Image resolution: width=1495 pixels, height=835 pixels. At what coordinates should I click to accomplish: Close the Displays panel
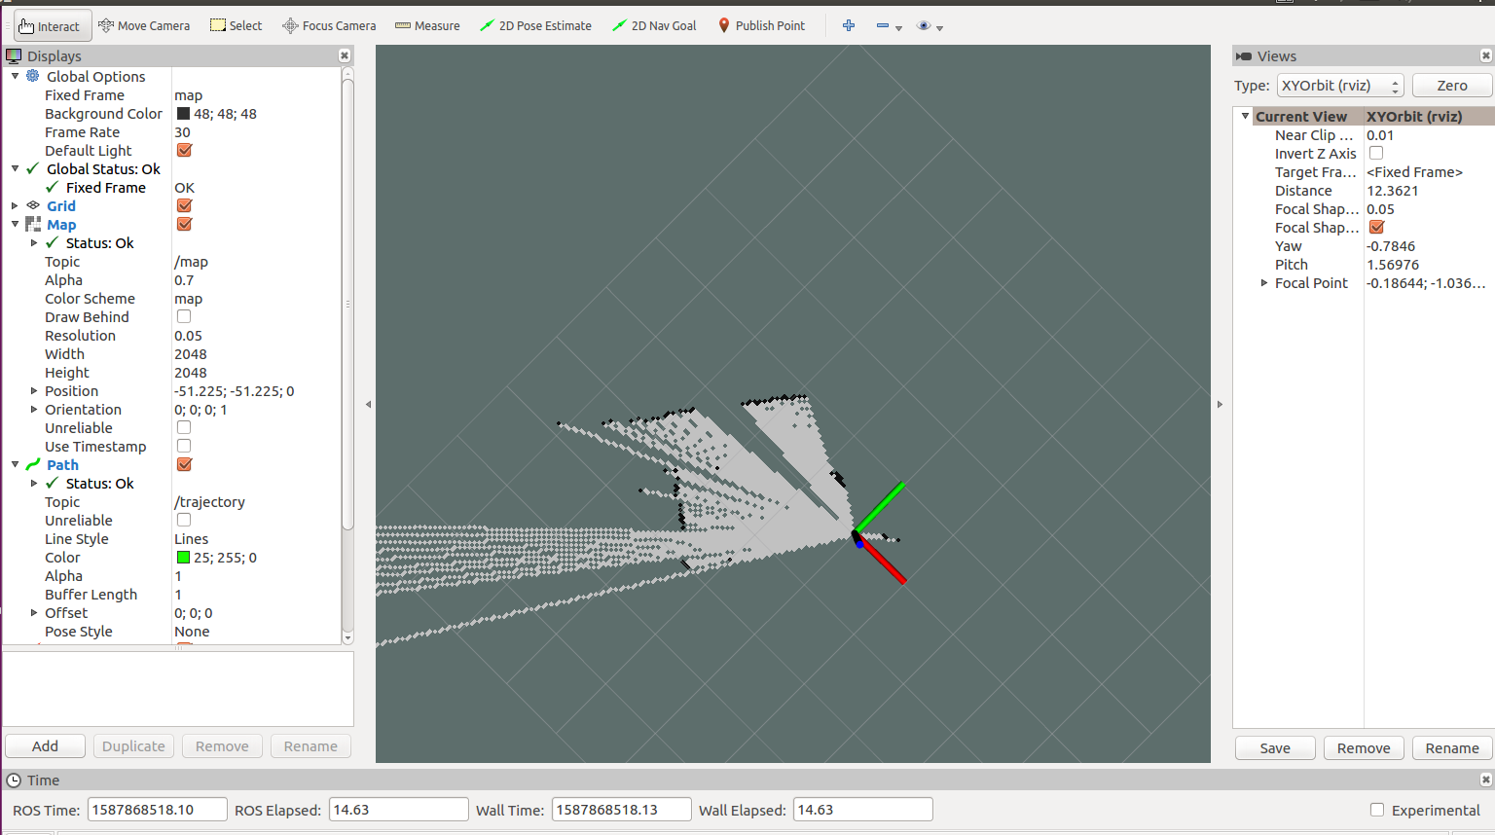tap(345, 56)
